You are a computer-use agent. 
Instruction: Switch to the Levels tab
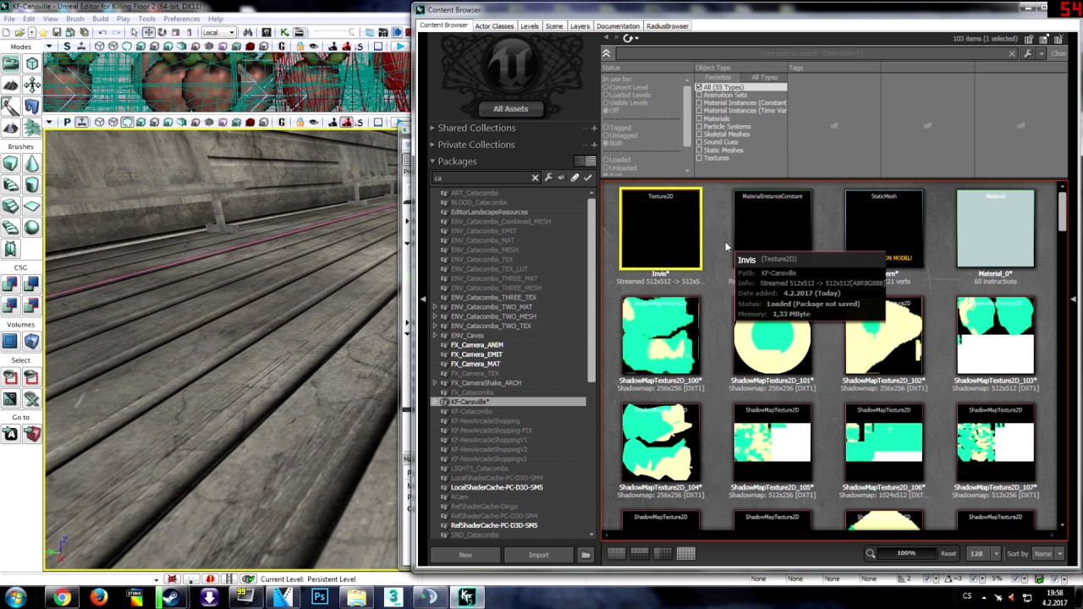[x=530, y=26]
